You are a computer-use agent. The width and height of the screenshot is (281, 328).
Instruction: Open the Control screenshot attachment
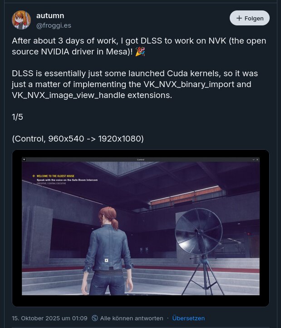[141, 228]
